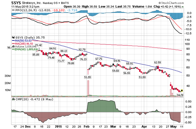Click the 73.77 price annotation
196x129 pixels.
coord(61,61)
